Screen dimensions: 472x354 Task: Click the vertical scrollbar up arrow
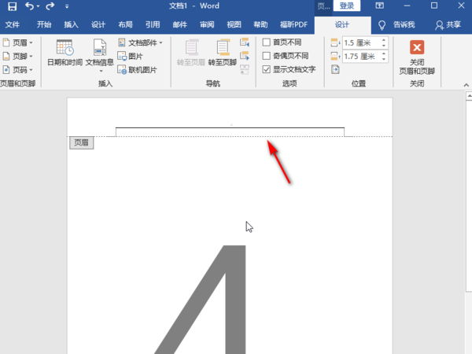(x=469, y=96)
